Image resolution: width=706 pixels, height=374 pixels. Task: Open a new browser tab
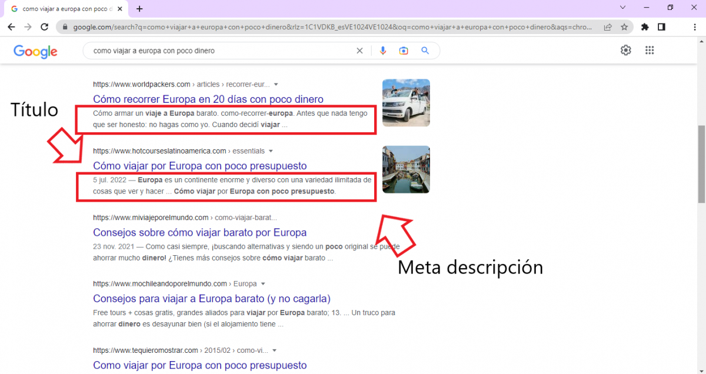(x=139, y=9)
